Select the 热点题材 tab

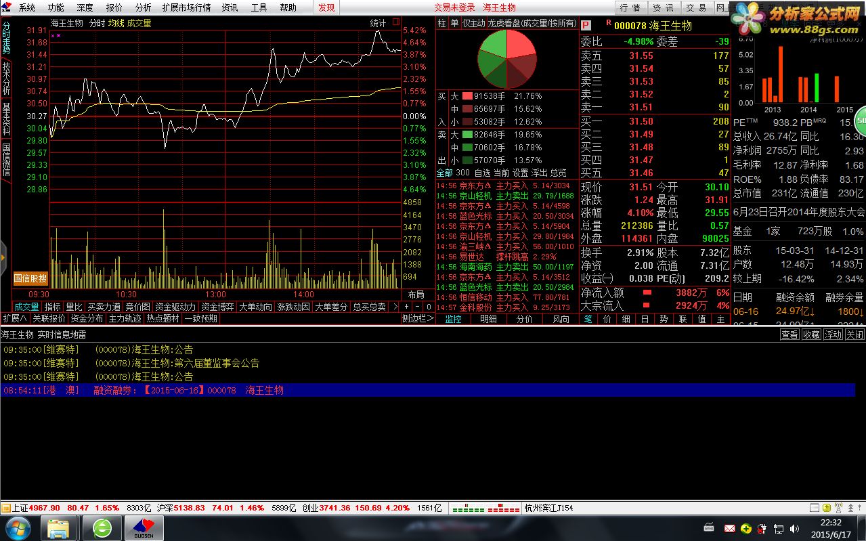click(163, 318)
